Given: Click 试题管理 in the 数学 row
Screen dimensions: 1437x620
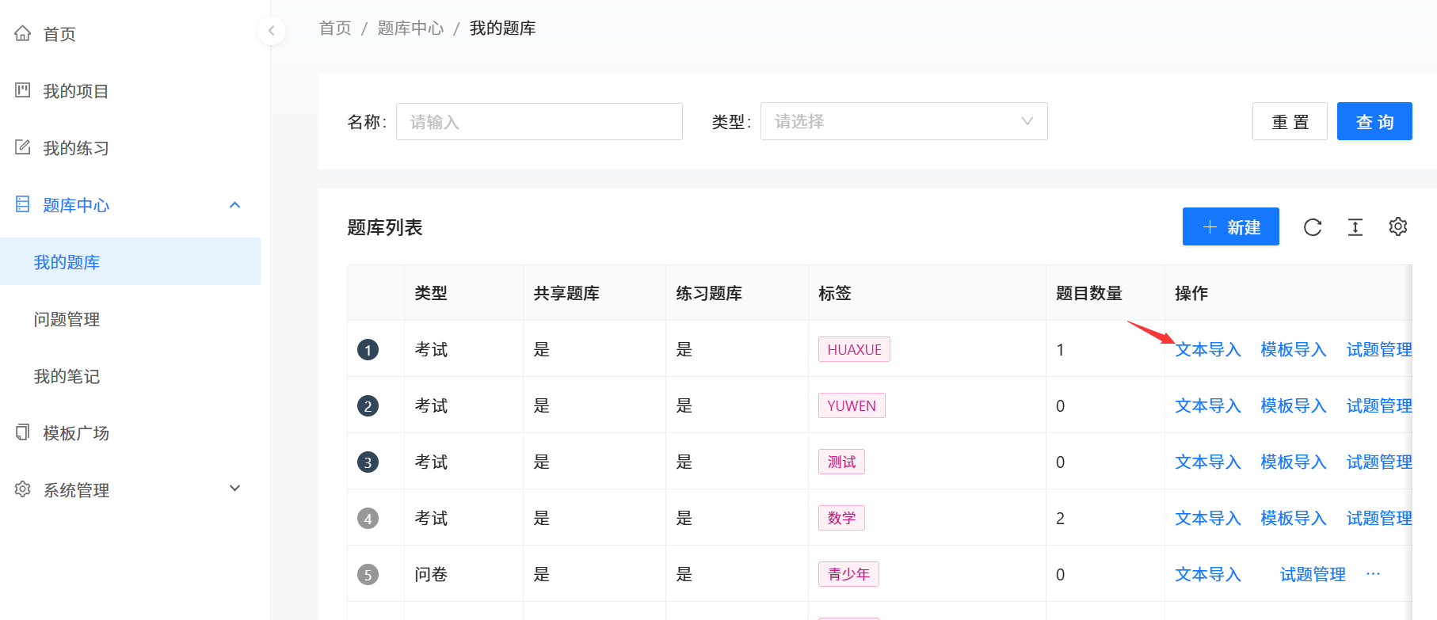Looking at the screenshot, I should coord(1379,518).
